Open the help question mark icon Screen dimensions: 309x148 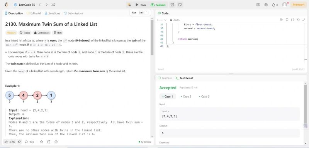point(56,142)
